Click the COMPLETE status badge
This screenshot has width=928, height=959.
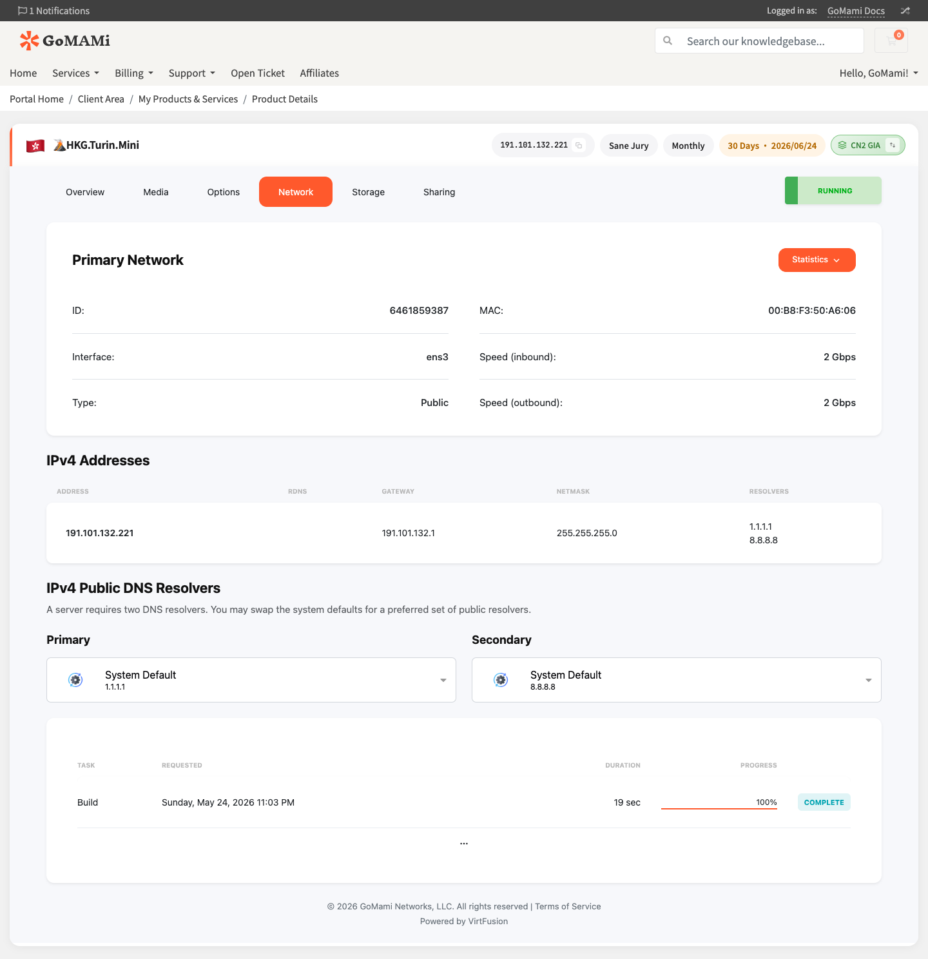(824, 802)
